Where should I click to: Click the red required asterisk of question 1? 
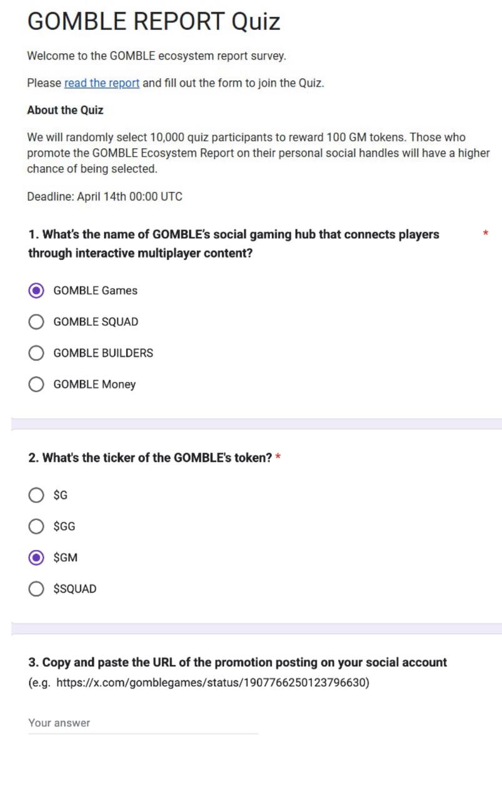point(485,234)
